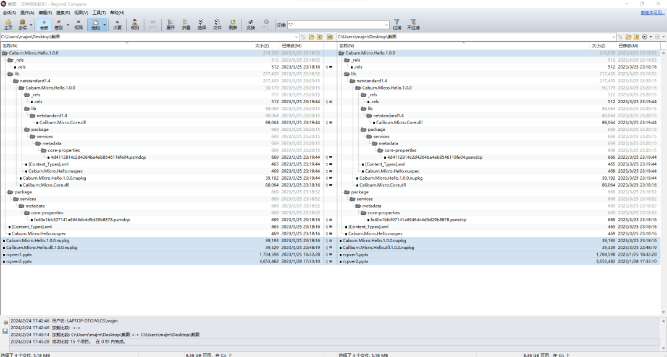Open the 会话(S) menu

9,13
